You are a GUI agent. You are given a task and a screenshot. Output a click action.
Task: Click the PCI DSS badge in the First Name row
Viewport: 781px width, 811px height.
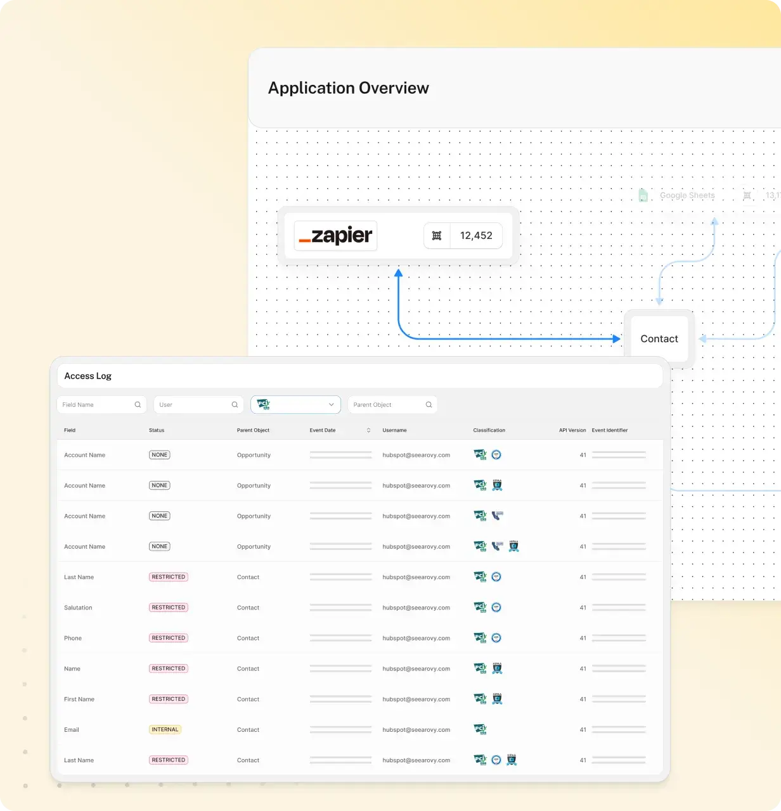481,699
